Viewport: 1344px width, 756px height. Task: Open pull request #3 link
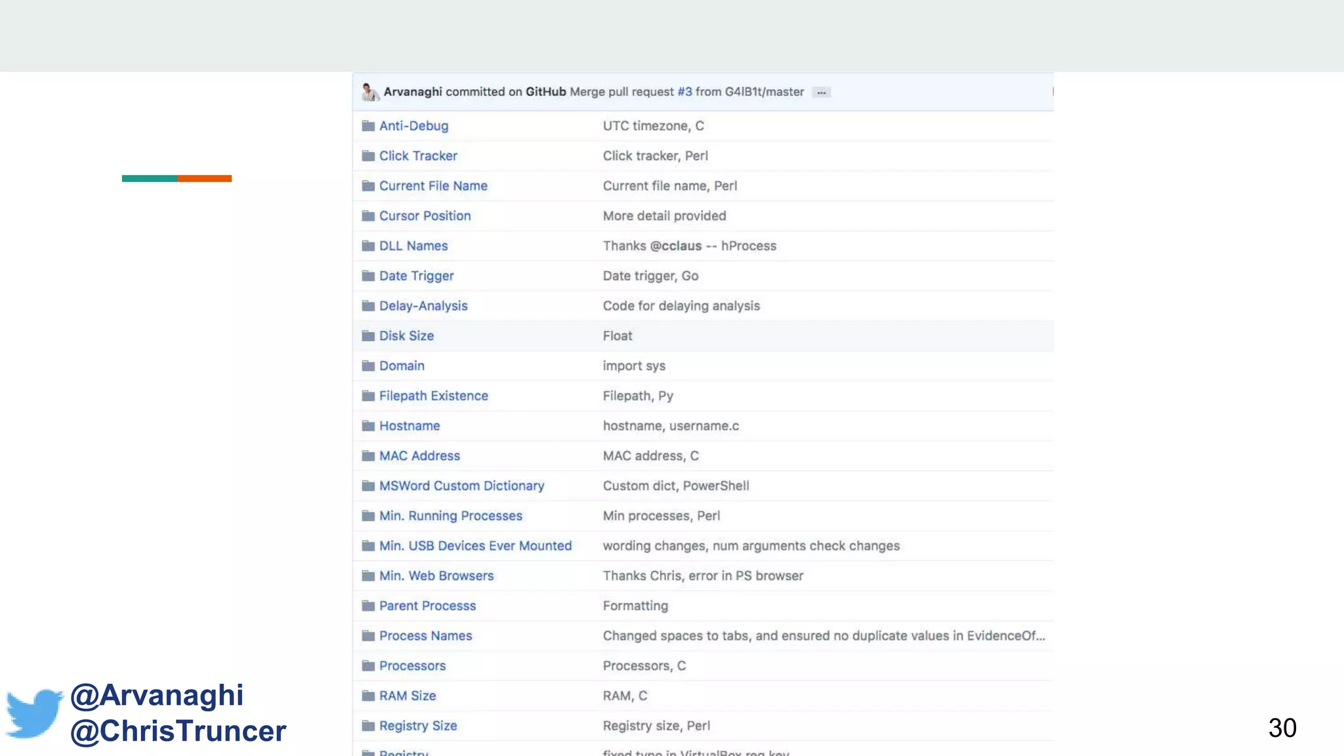pos(684,92)
